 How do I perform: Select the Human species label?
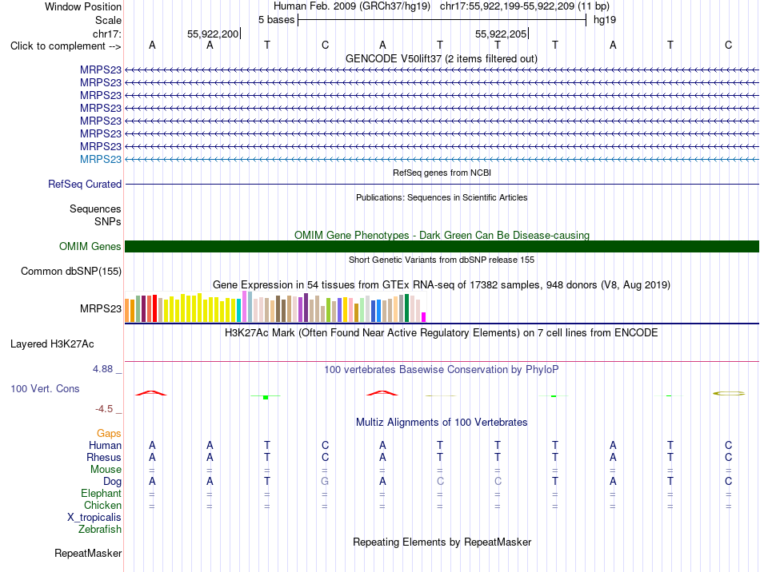(x=105, y=445)
